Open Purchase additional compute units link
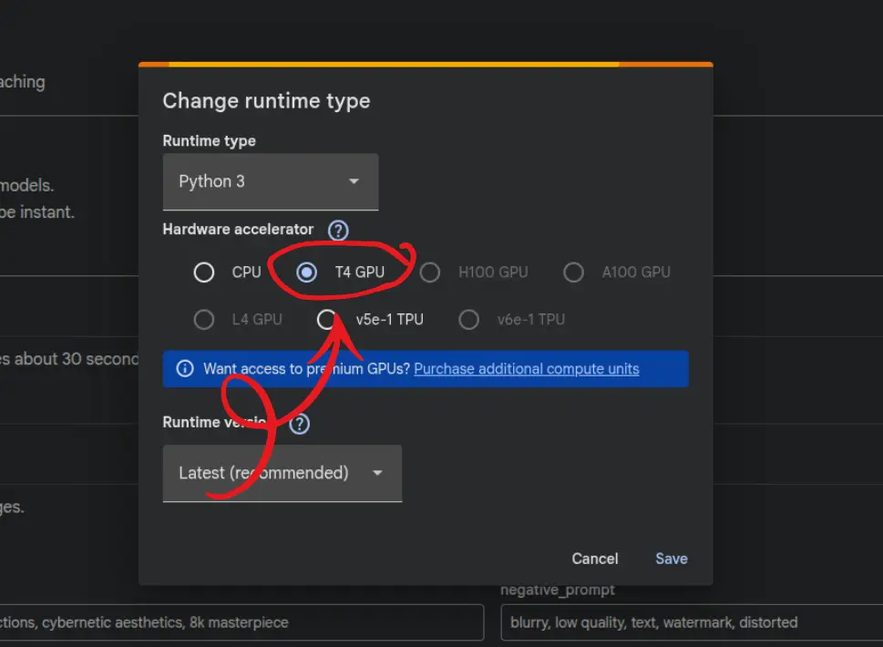 [526, 368]
